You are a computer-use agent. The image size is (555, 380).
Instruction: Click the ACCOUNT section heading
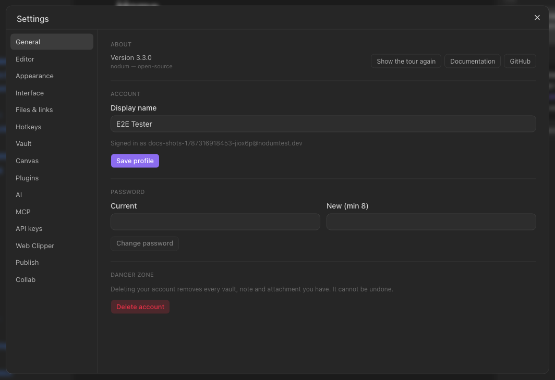125,94
